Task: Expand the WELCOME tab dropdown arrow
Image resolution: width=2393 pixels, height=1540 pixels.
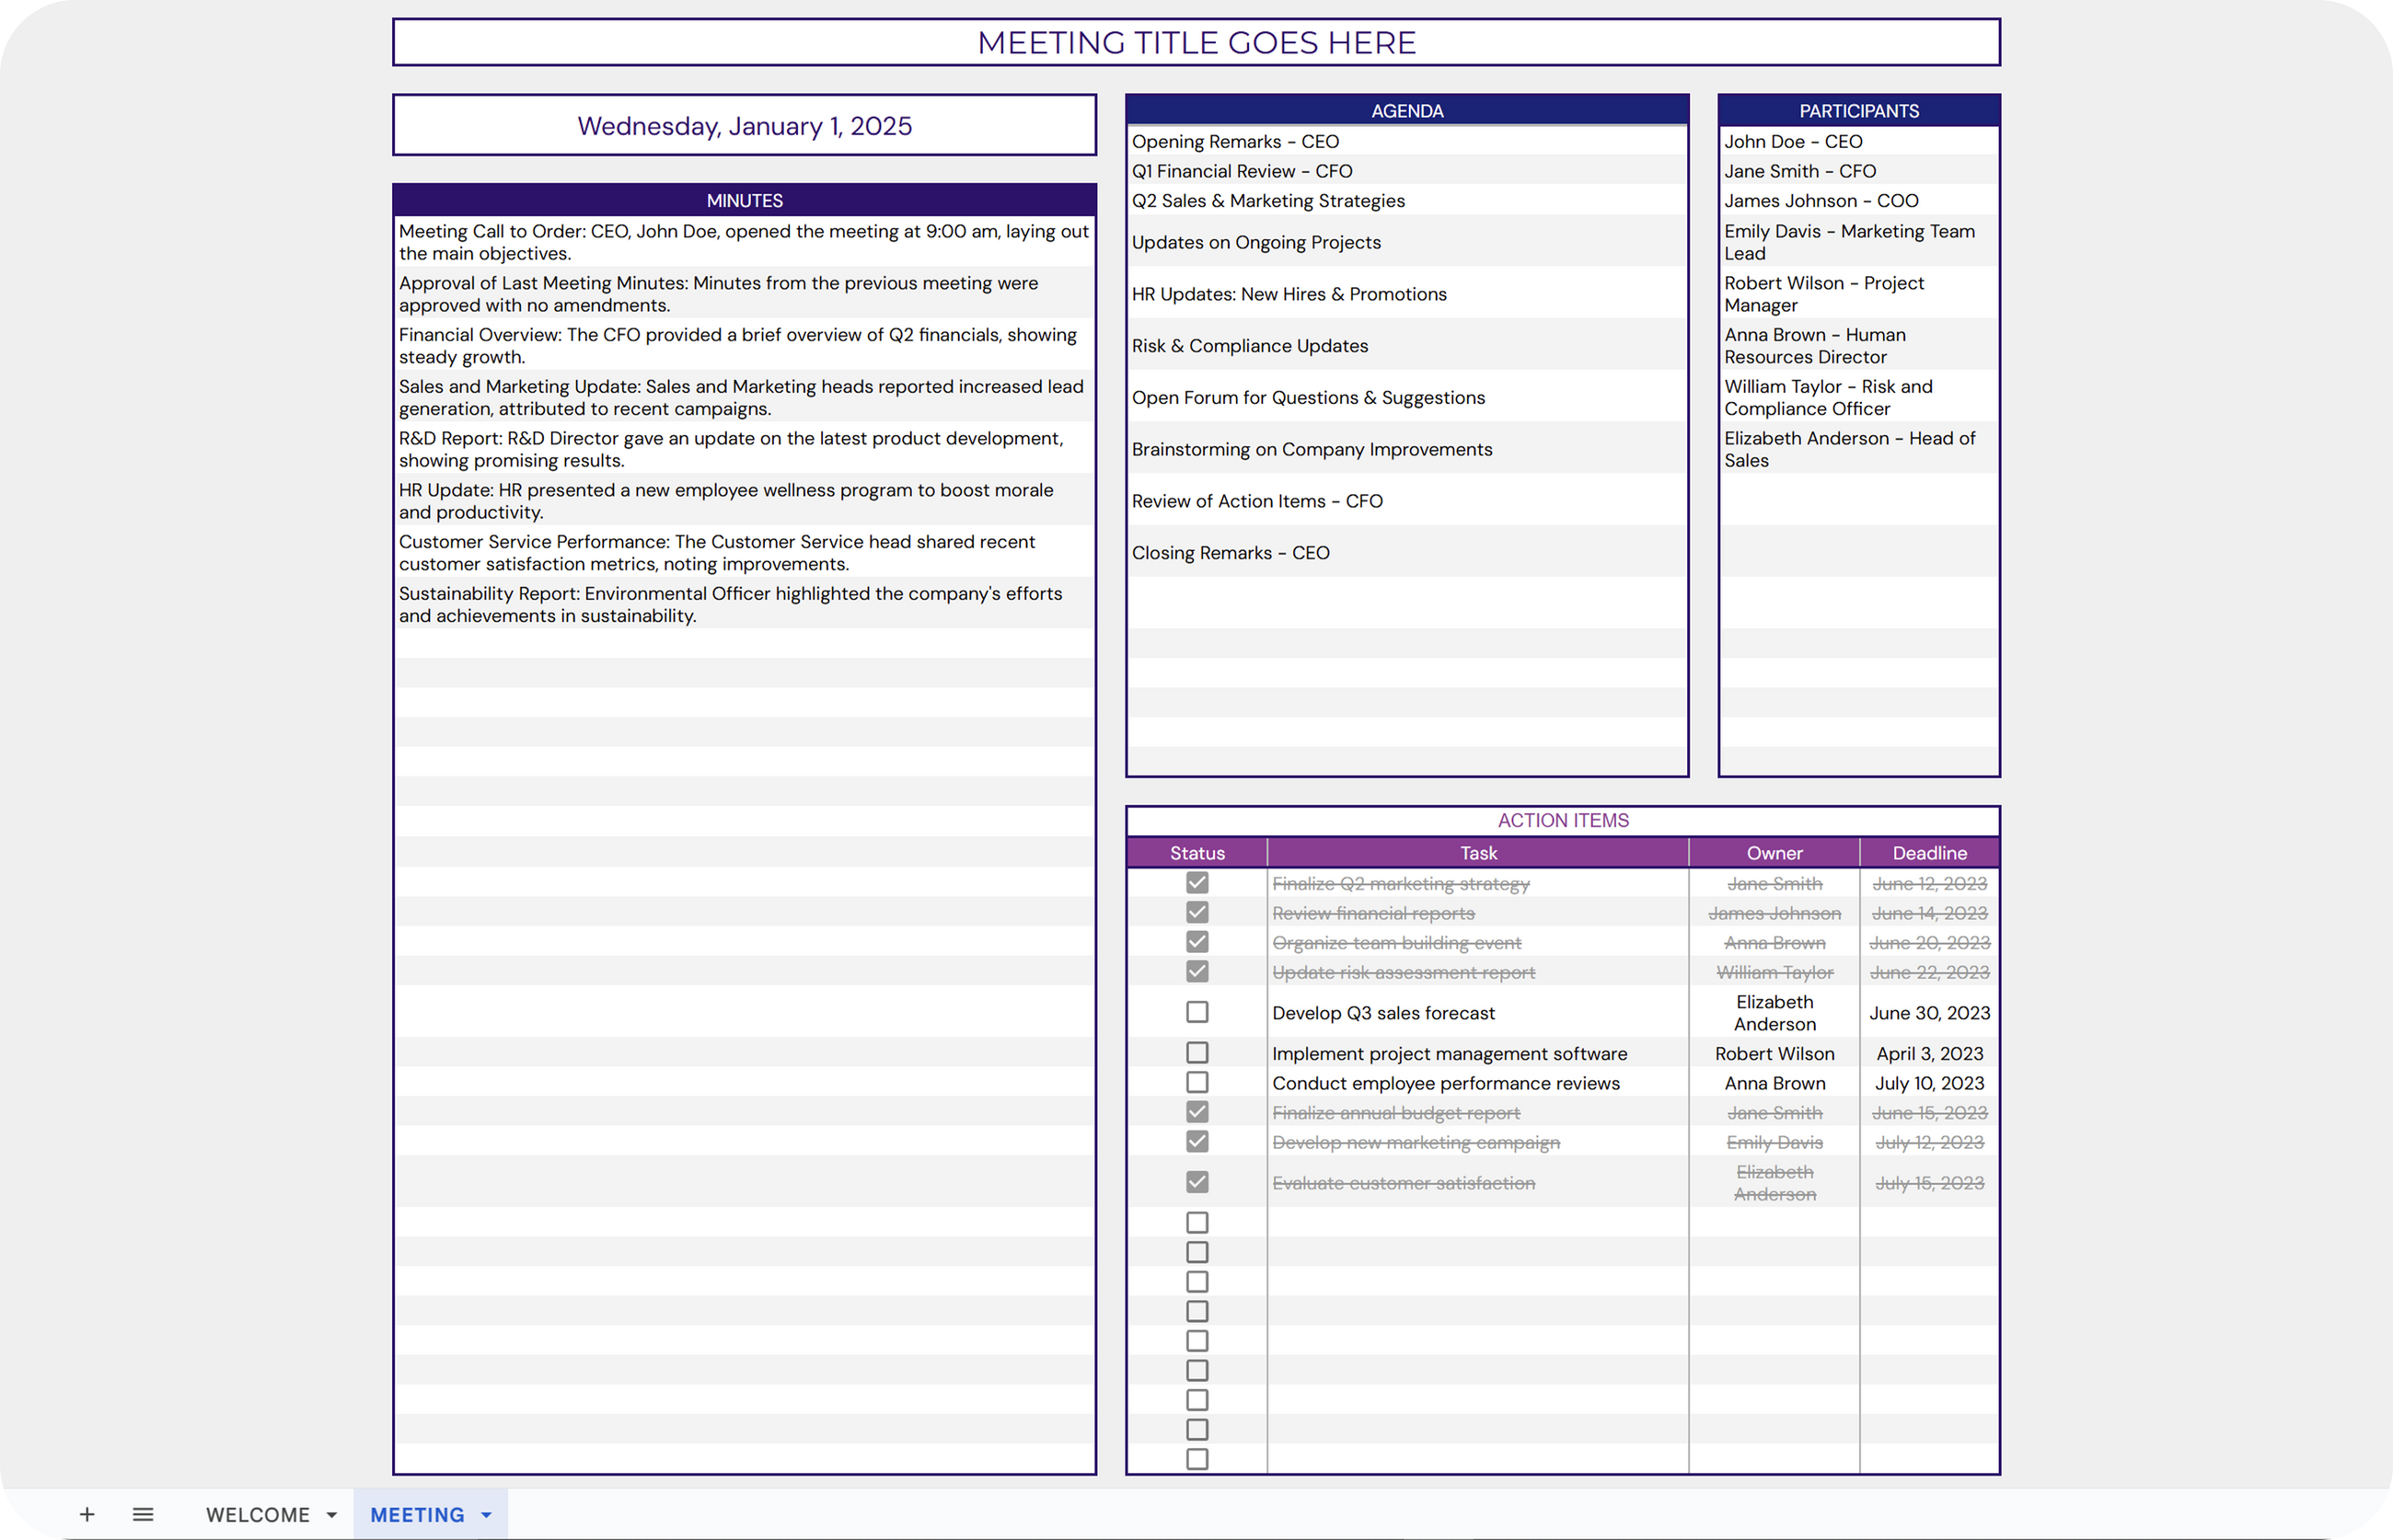Action: pyautogui.click(x=332, y=1515)
